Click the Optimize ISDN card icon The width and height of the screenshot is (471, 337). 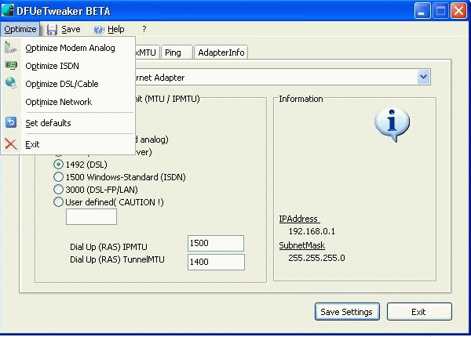click(11, 65)
